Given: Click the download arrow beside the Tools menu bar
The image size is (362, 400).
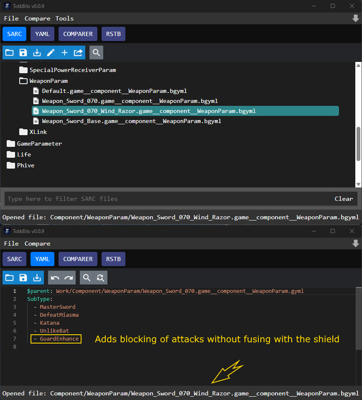Looking at the screenshot, I should point(355,18).
